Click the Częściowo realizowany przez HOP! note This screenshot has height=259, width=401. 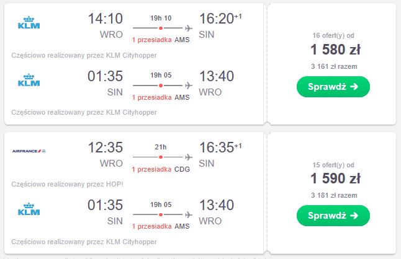(67, 184)
